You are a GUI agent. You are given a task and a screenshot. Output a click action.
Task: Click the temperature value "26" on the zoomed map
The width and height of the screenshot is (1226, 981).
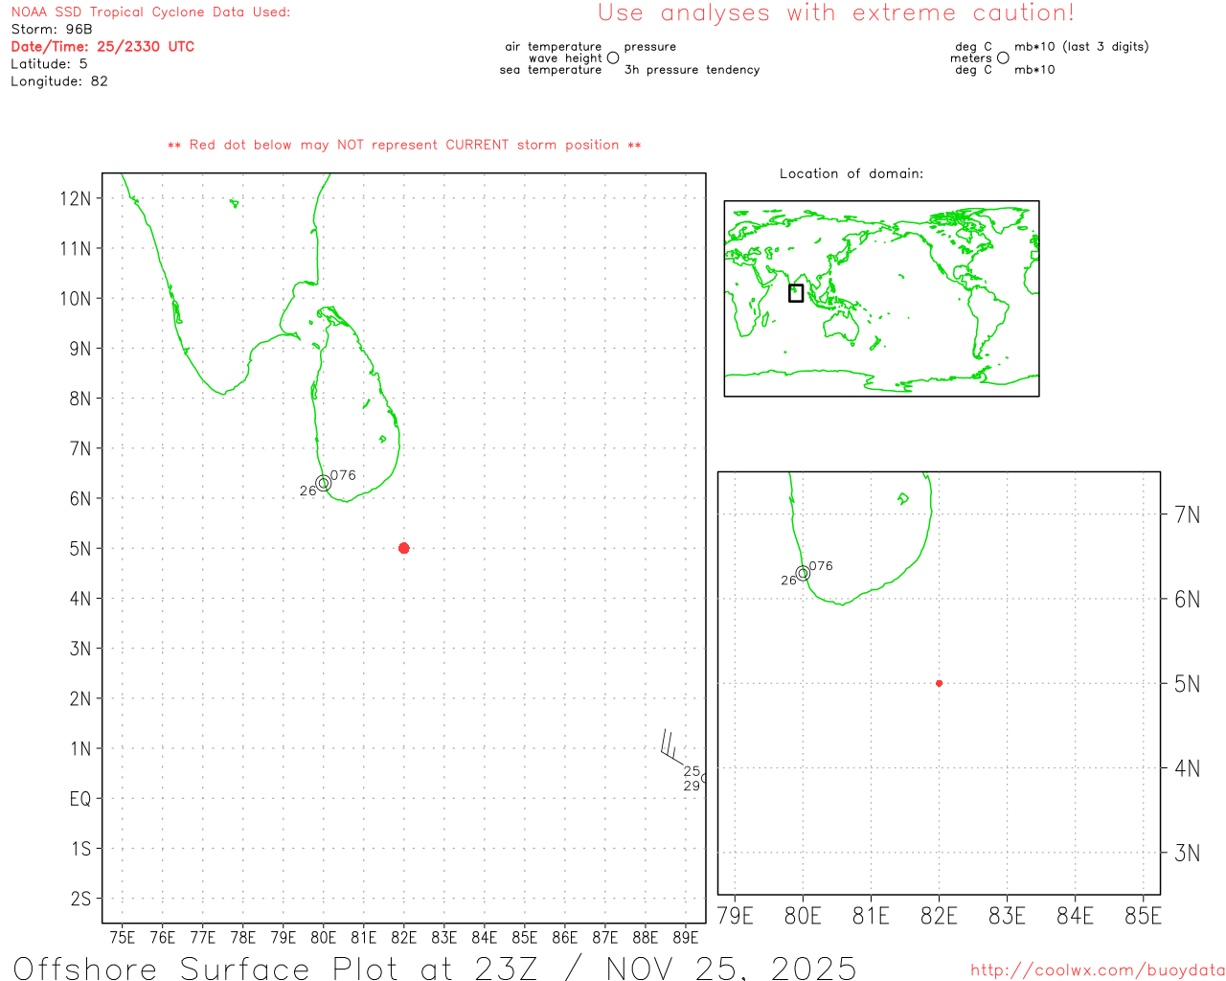[788, 580]
